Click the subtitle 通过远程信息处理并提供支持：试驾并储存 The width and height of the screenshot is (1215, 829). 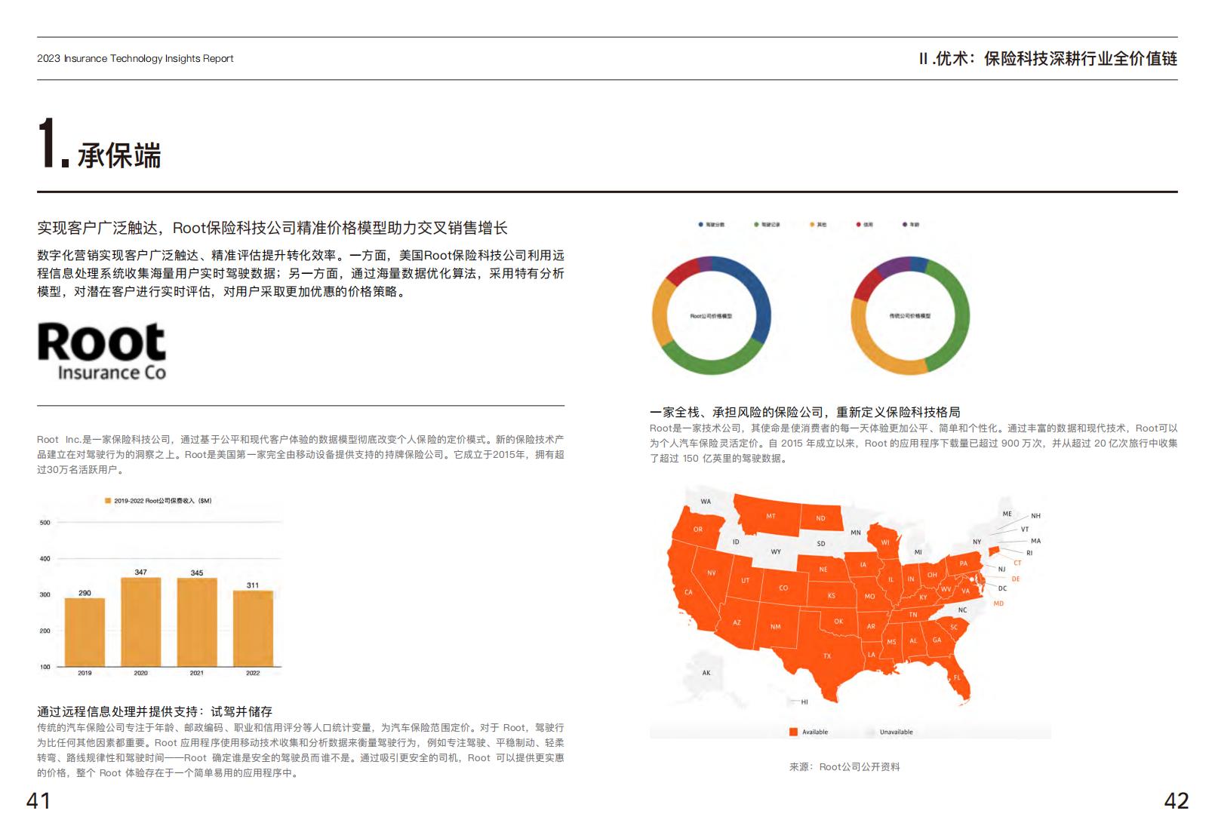[x=155, y=711]
